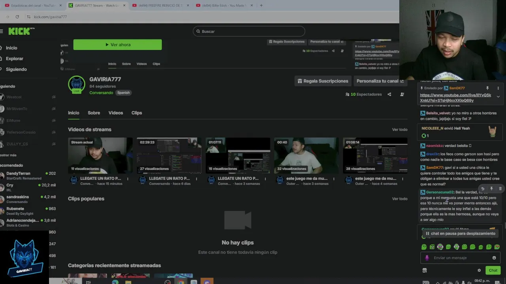The height and width of the screenshot is (284, 506).
Task: Reply to the Gersonacuna02 message
Action: point(483,189)
